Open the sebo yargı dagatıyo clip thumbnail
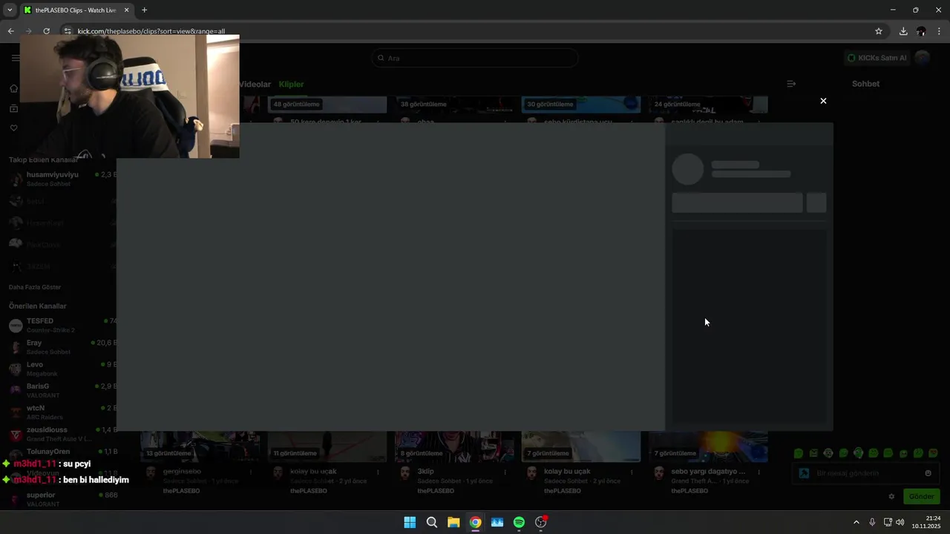 708,446
